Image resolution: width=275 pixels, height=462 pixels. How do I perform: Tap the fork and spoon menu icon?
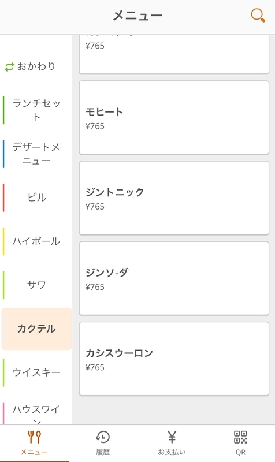point(34,437)
